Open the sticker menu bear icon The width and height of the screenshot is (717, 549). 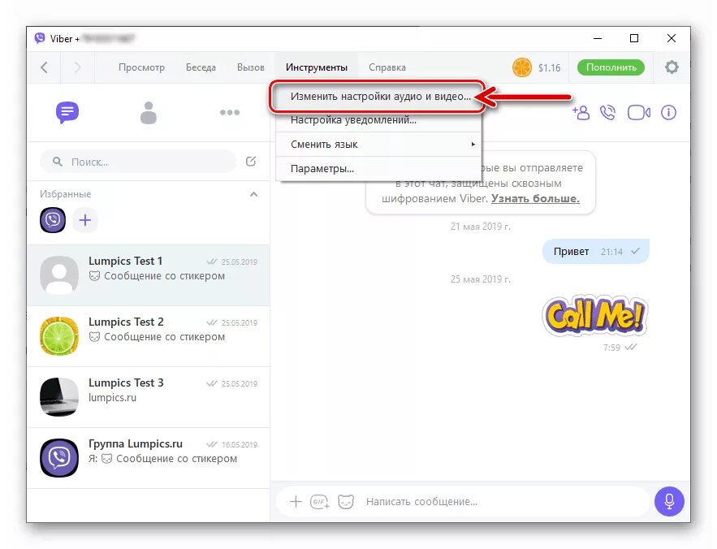coord(346,502)
